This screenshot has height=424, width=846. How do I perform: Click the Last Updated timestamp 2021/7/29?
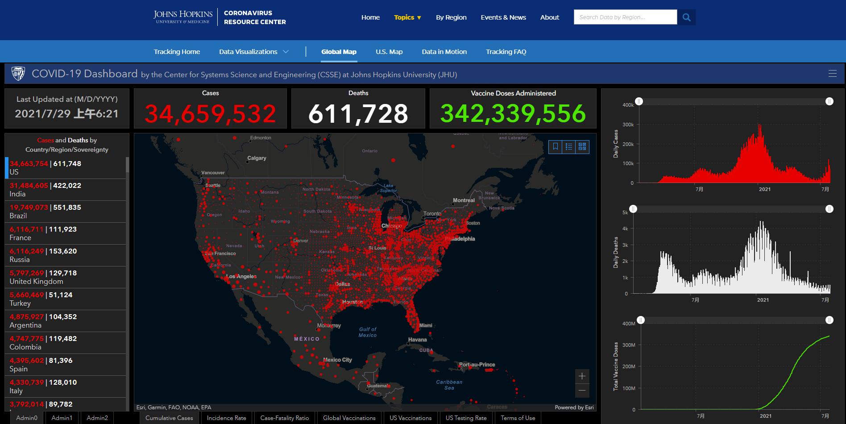[67, 113]
